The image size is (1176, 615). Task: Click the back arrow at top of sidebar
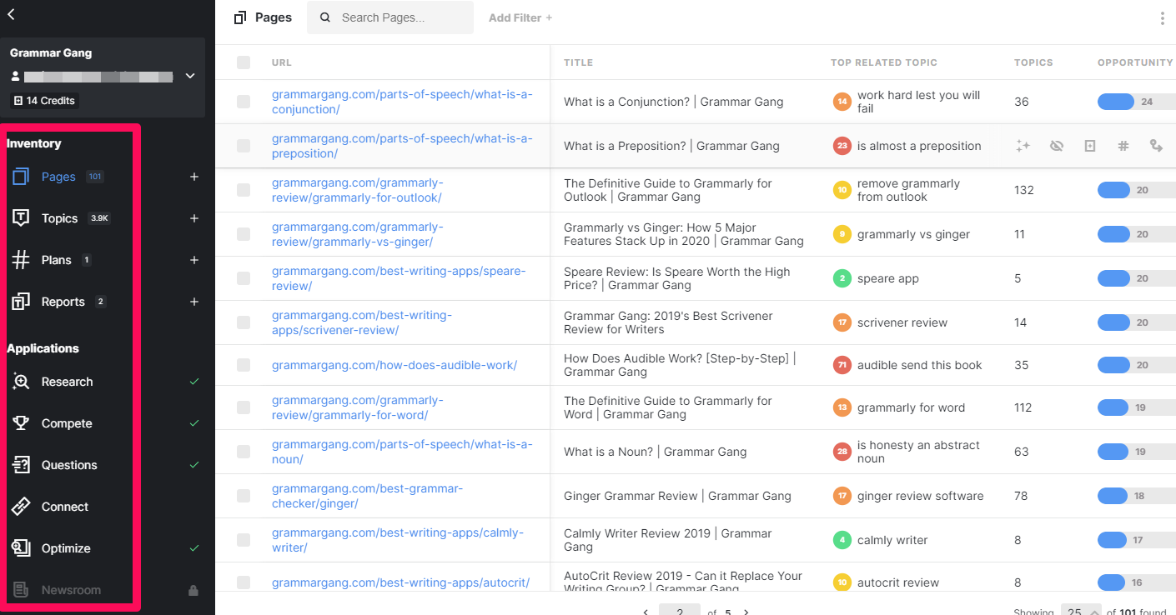click(x=11, y=14)
